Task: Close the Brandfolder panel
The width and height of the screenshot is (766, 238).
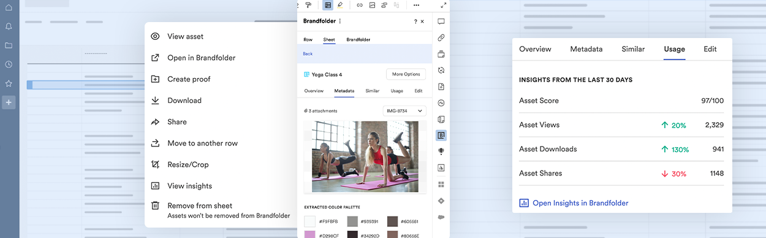Action: click(x=422, y=21)
